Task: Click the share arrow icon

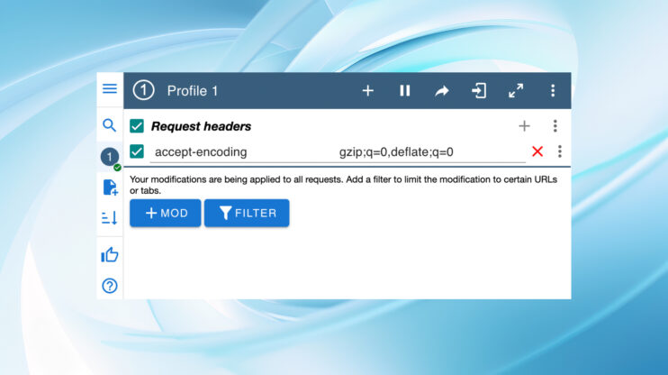Action: 442,91
